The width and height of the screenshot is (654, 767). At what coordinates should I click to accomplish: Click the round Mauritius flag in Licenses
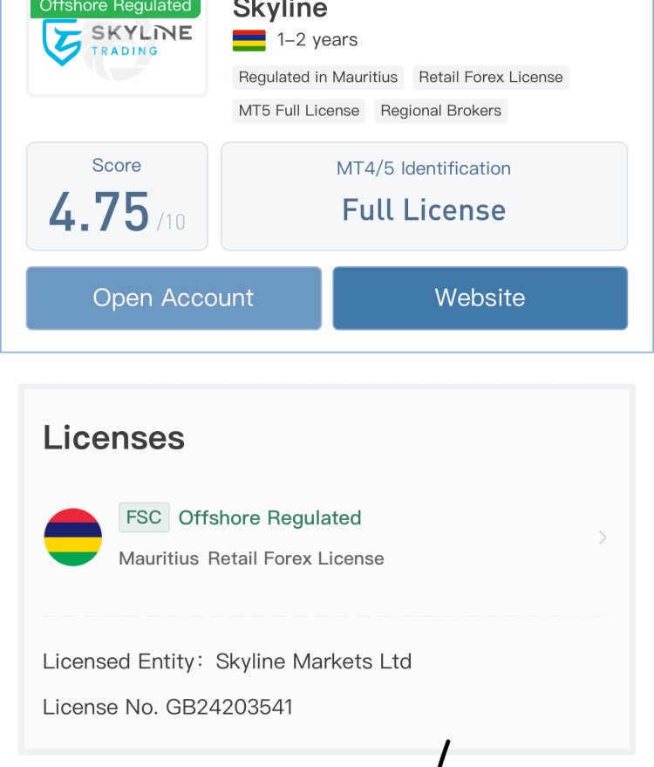click(x=73, y=538)
